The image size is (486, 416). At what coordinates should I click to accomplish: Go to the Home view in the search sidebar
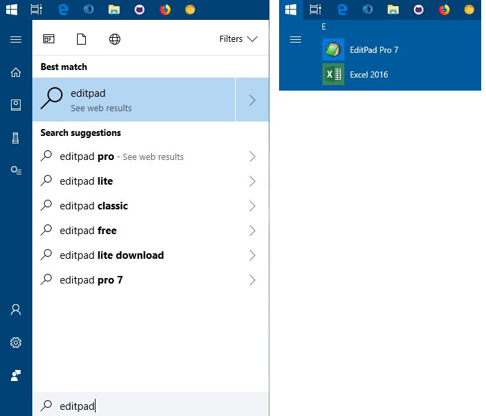click(x=16, y=73)
